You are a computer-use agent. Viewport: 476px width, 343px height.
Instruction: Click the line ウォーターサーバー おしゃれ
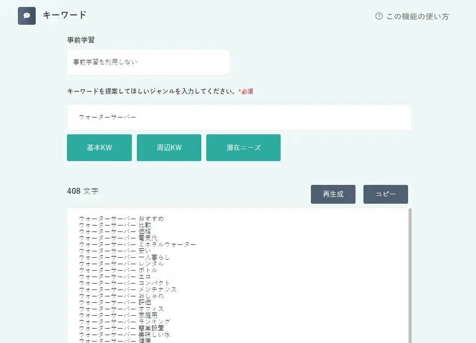click(x=121, y=295)
